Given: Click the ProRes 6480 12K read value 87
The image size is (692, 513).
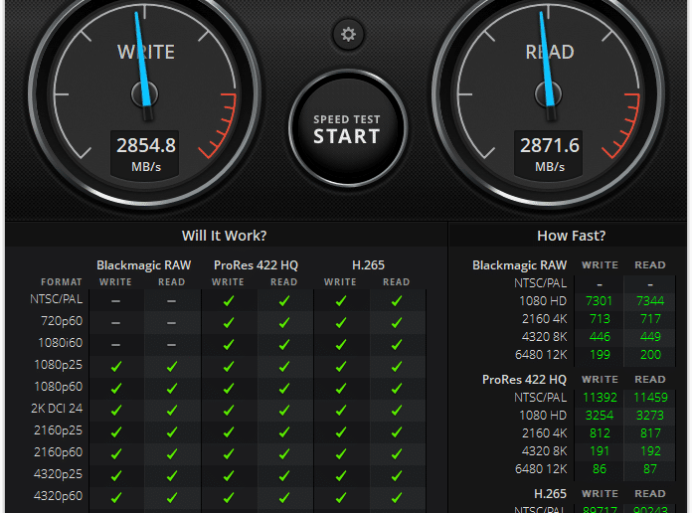Looking at the screenshot, I should tap(650, 469).
